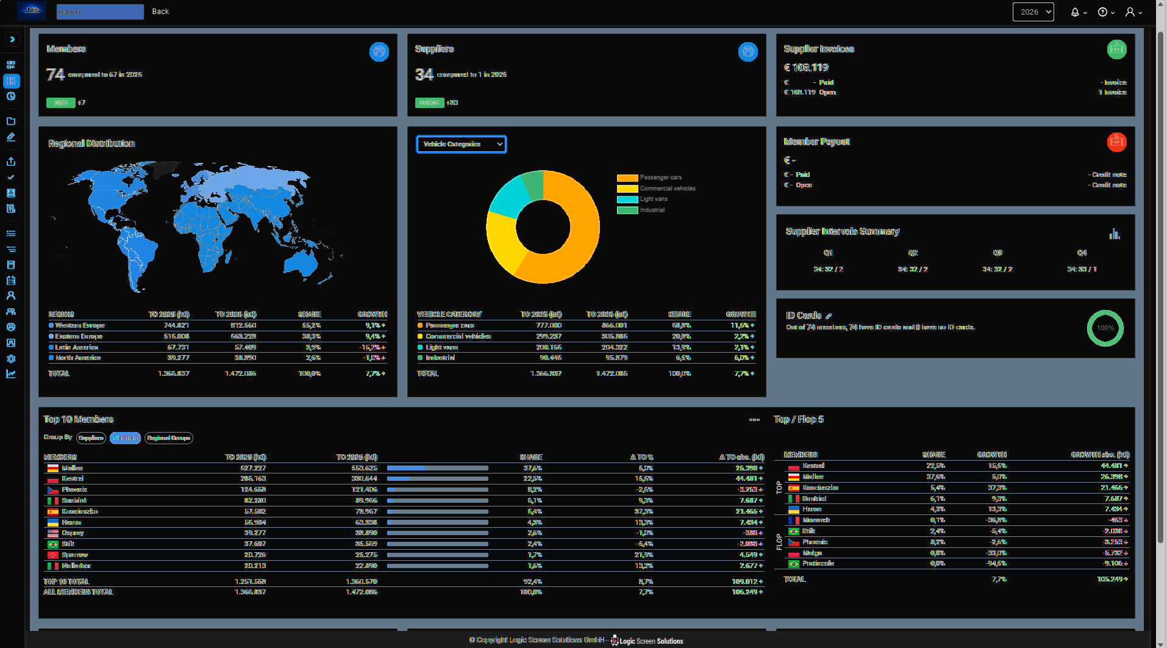The height and width of the screenshot is (648, 1167).
Task: Click the Passenger cars orange legend swatch
Action: click(627, 178)
